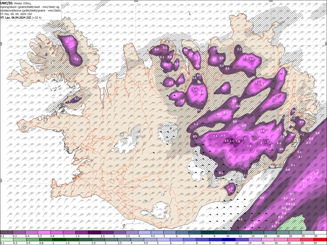Click the lower legend swatch starting at 2.5
The height and width of the screenshot is (245, 327).
tap(98, 240)
